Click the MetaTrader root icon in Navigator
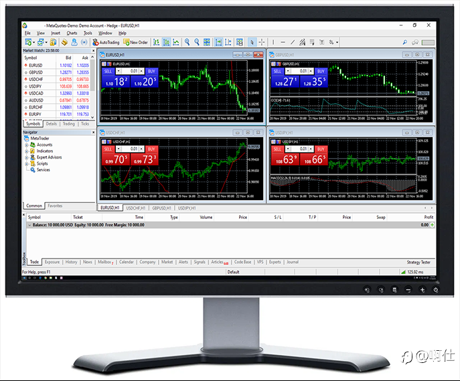The height and width of the screenshot is (381, 460). coord(27,138)
